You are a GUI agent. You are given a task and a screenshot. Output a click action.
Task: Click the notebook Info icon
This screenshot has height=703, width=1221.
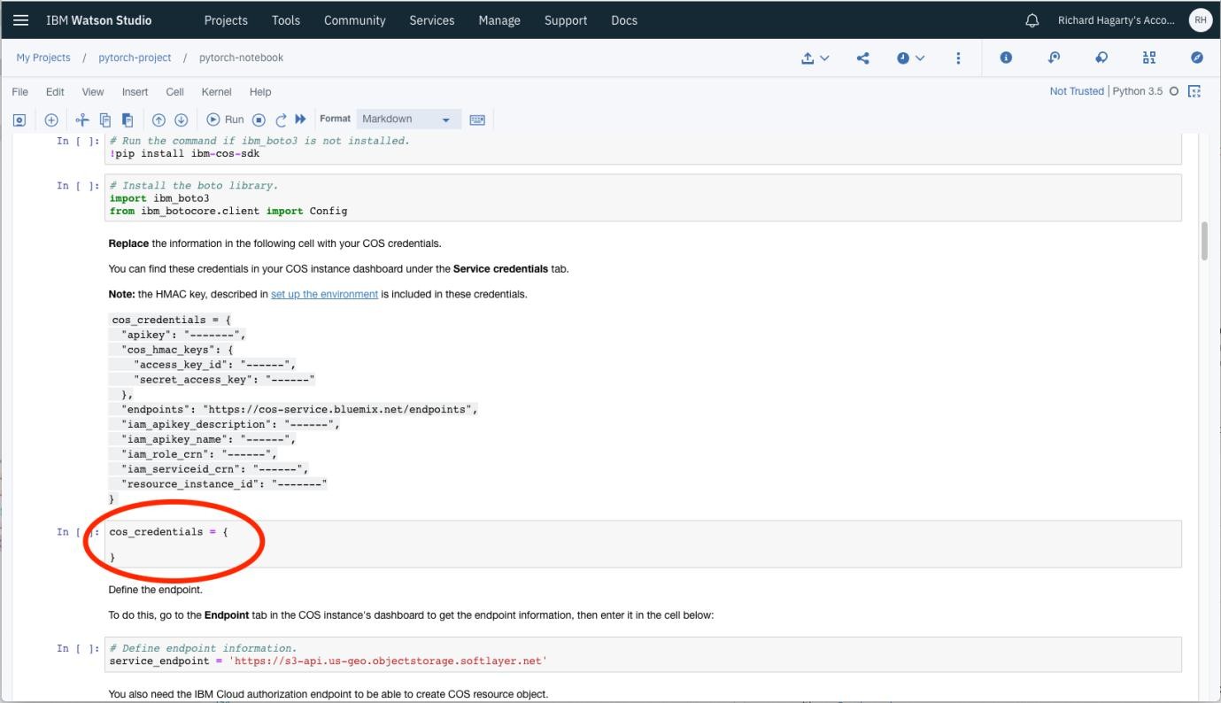[x=1006, y=57]
